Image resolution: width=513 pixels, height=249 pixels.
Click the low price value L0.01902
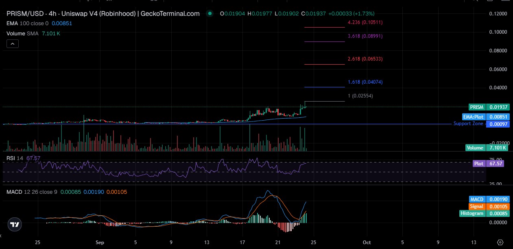click(x=287, y=13)
